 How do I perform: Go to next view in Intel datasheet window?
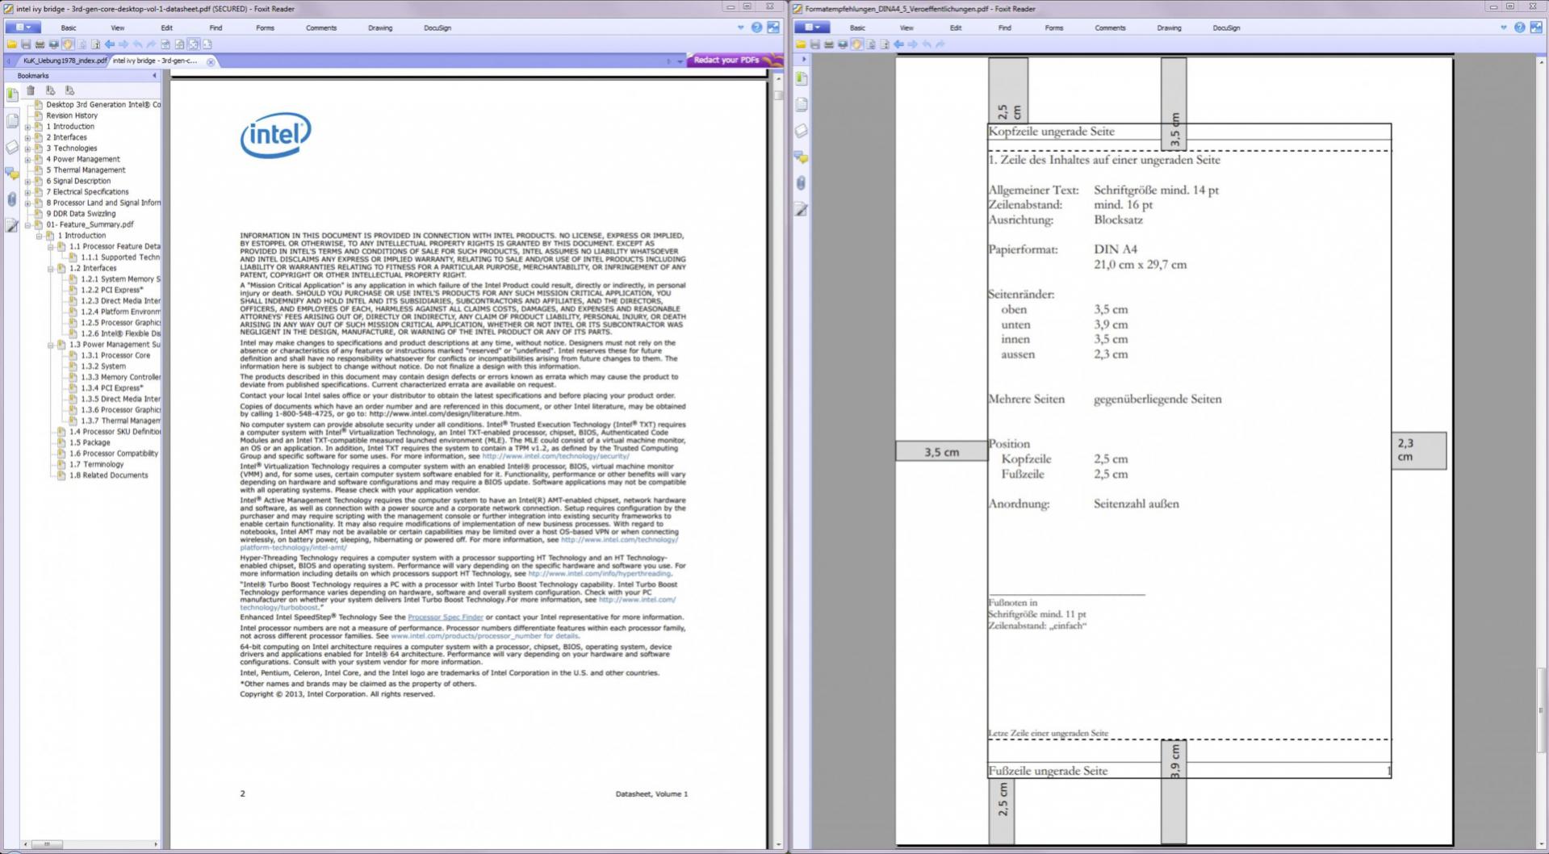tap(124, 44)
